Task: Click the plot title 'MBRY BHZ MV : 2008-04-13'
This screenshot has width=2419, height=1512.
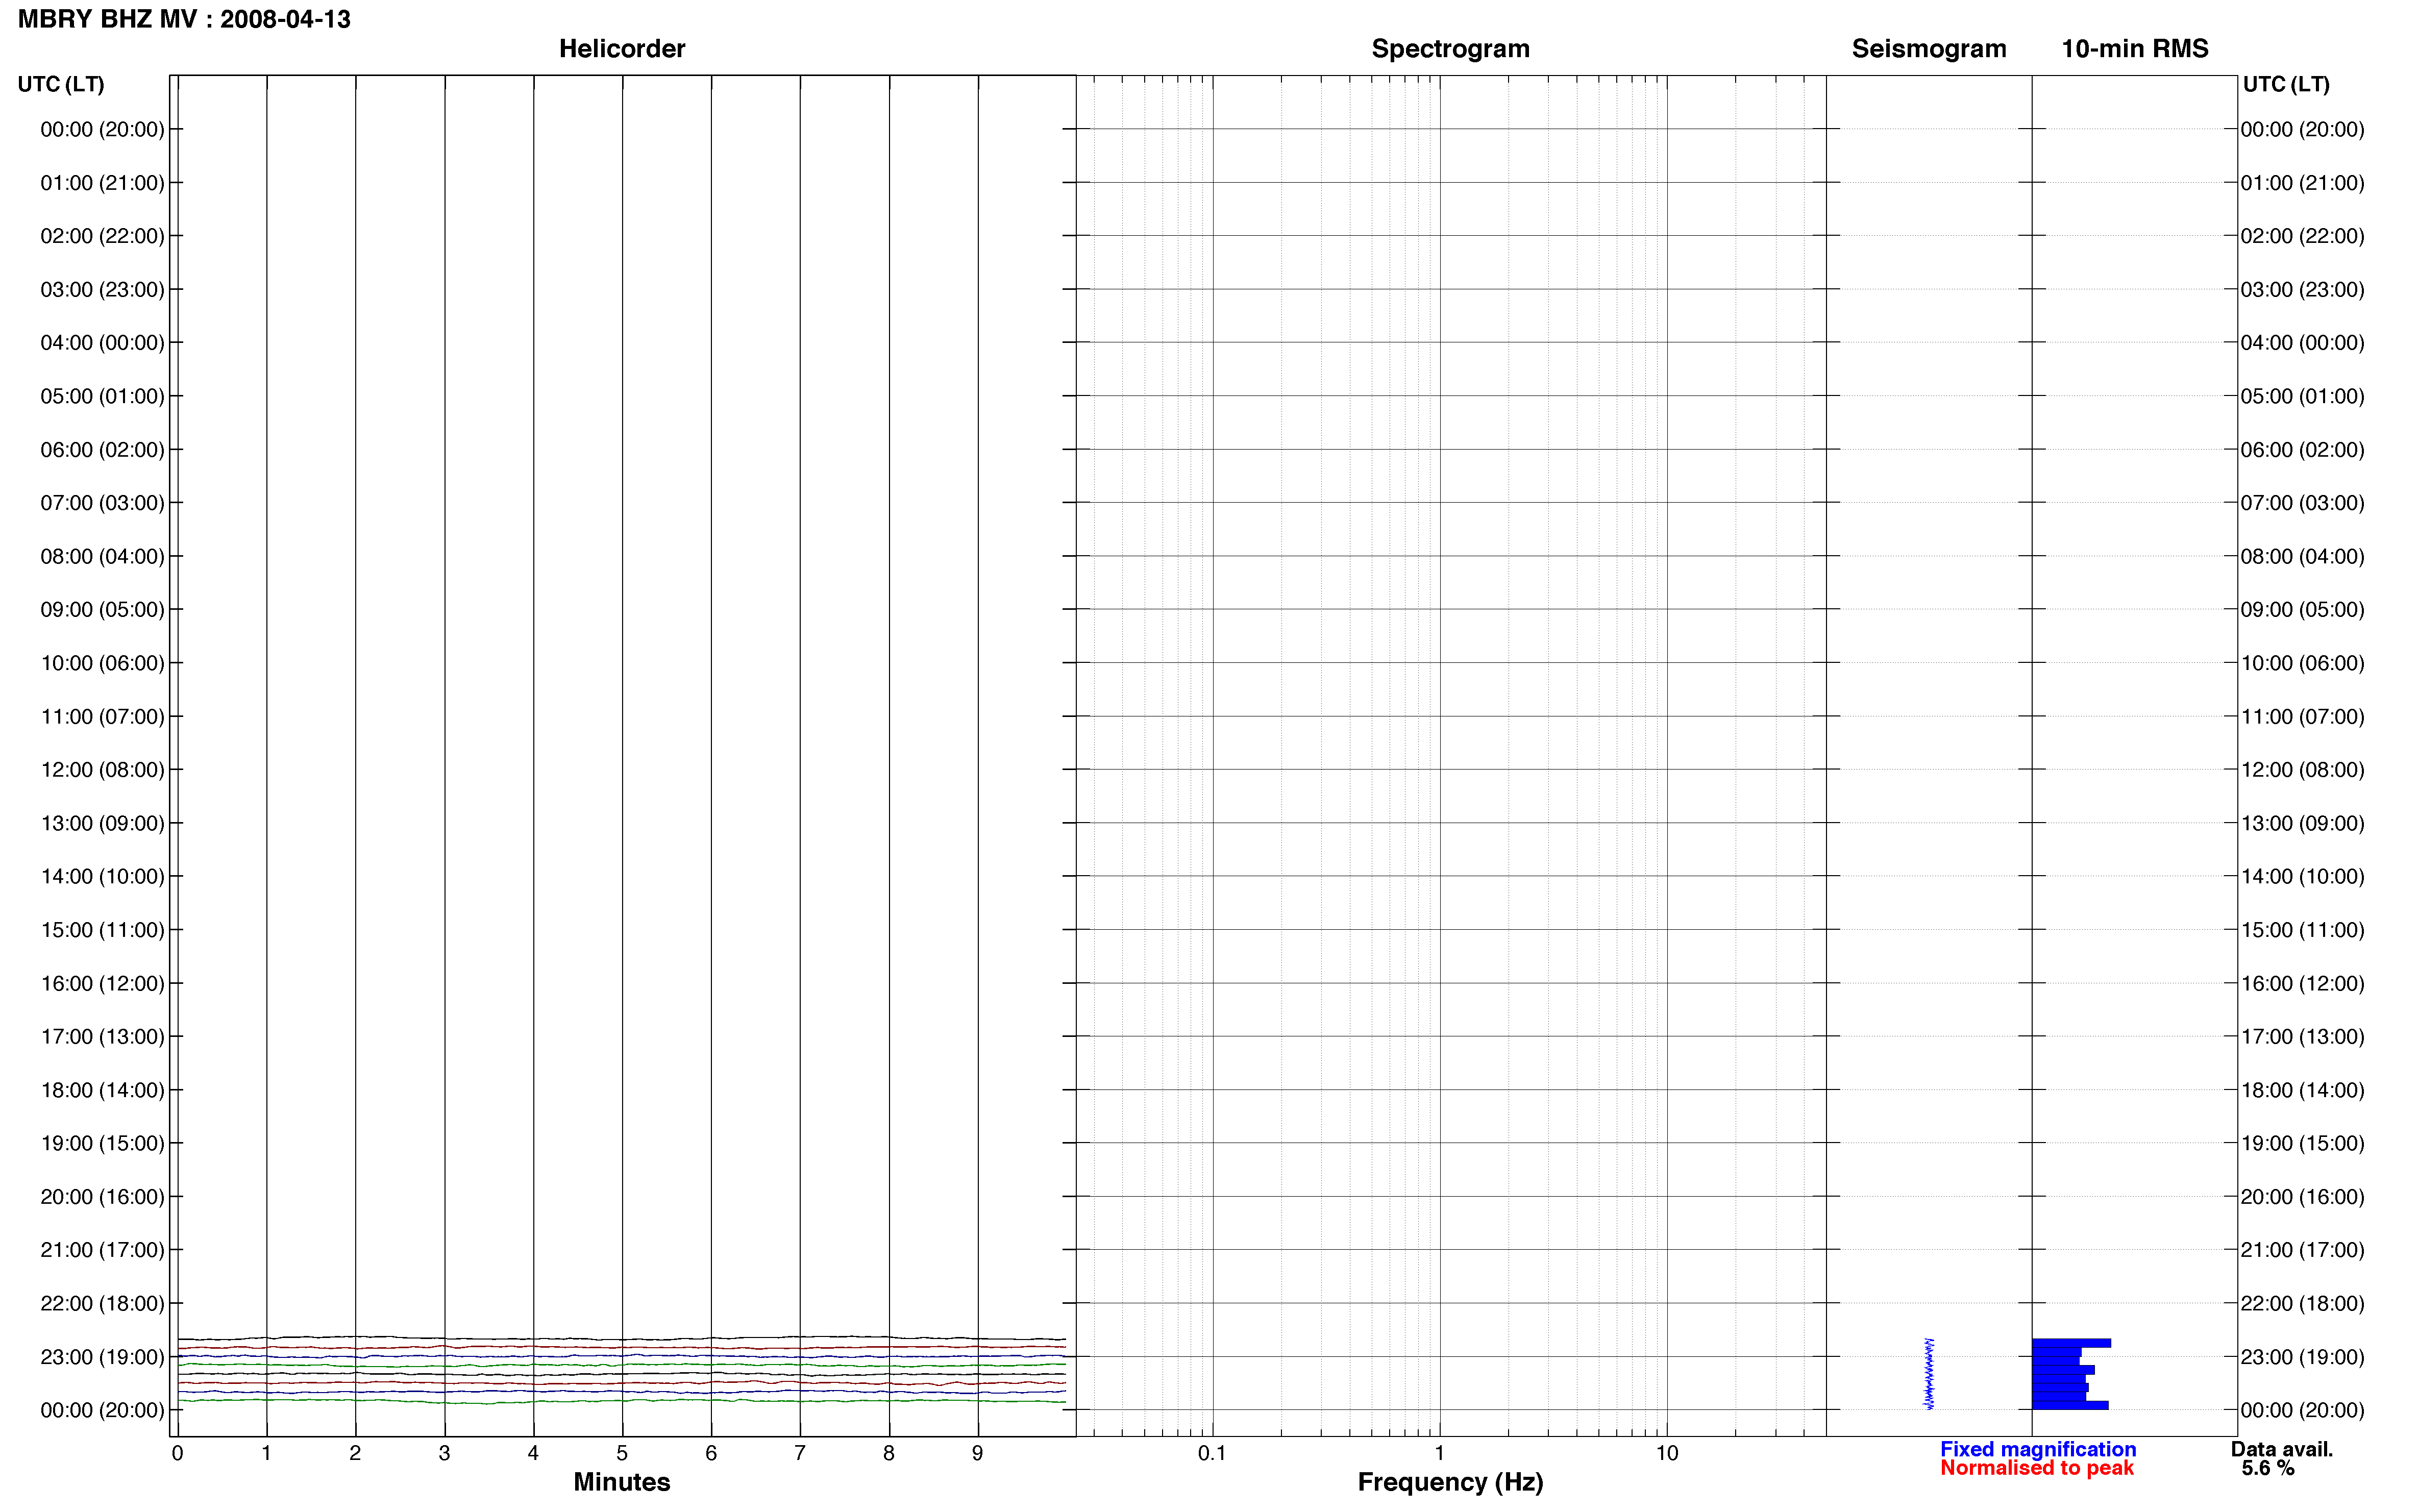Action: point(185,19)
